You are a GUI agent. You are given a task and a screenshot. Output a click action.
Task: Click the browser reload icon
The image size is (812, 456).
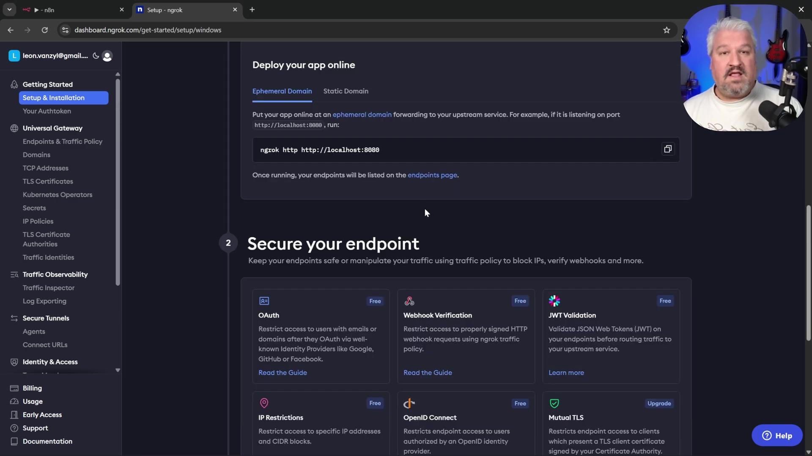(x=44, y=30)
